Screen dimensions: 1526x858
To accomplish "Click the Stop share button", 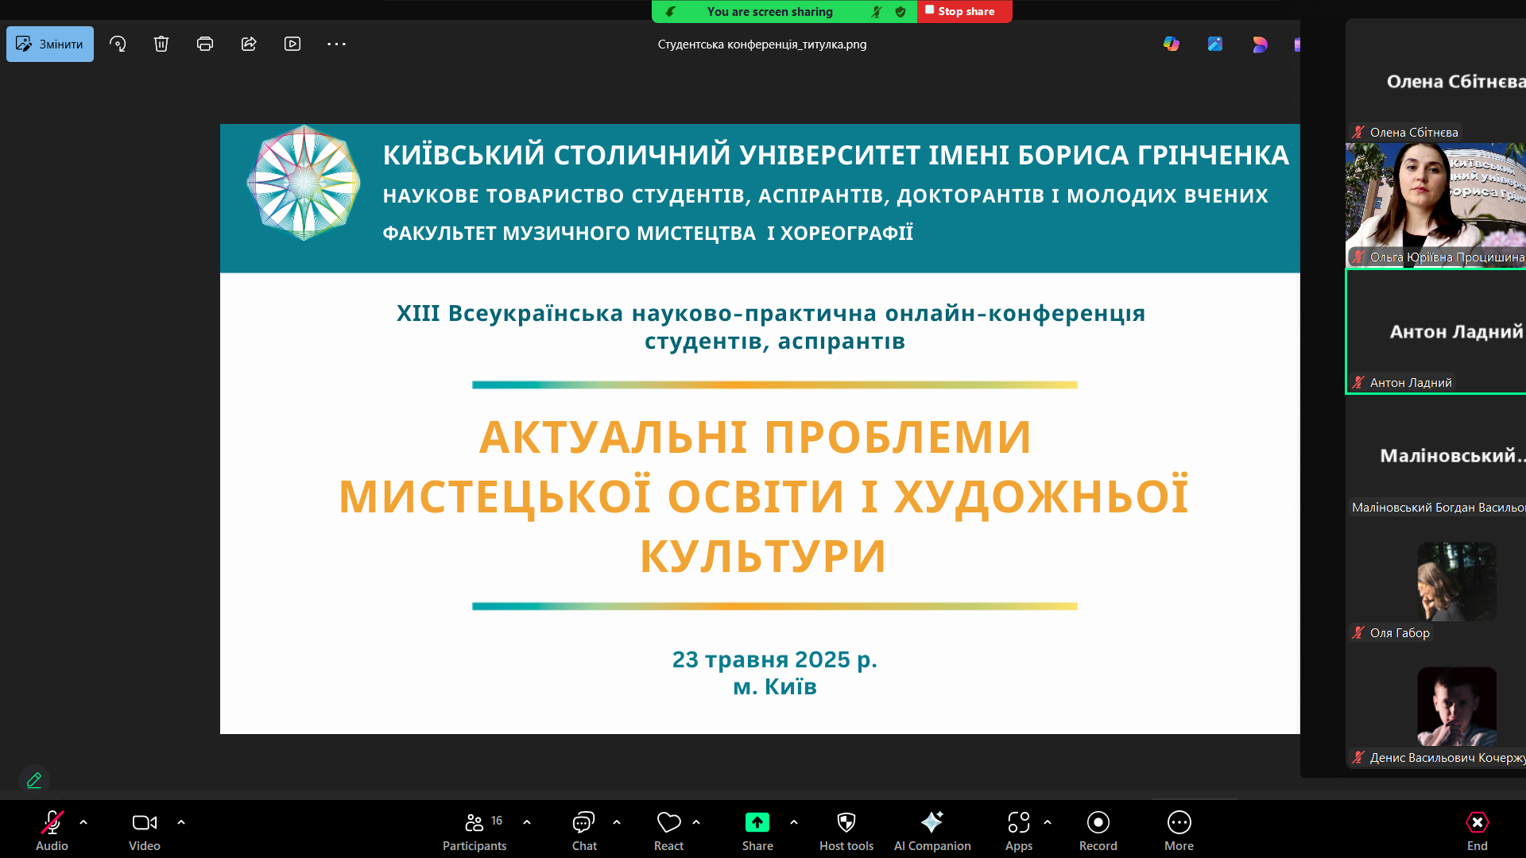I will point(964,11).
